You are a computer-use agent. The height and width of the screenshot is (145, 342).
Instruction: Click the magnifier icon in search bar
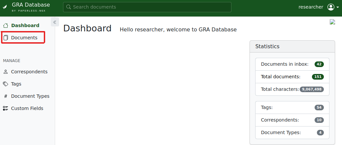(68, 7)
